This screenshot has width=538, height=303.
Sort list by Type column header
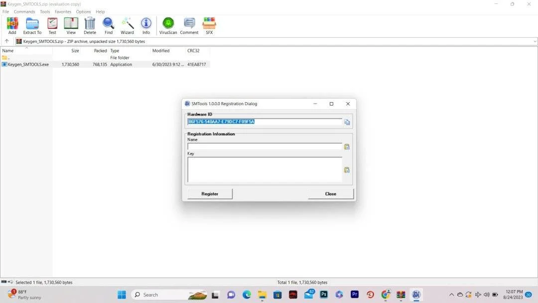click(x=130, y=50)
